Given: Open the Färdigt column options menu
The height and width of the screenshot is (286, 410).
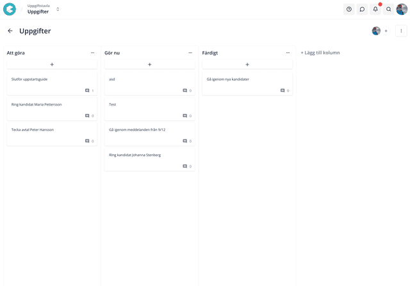Looking at the screenshot, I should (x=288, y=52).
